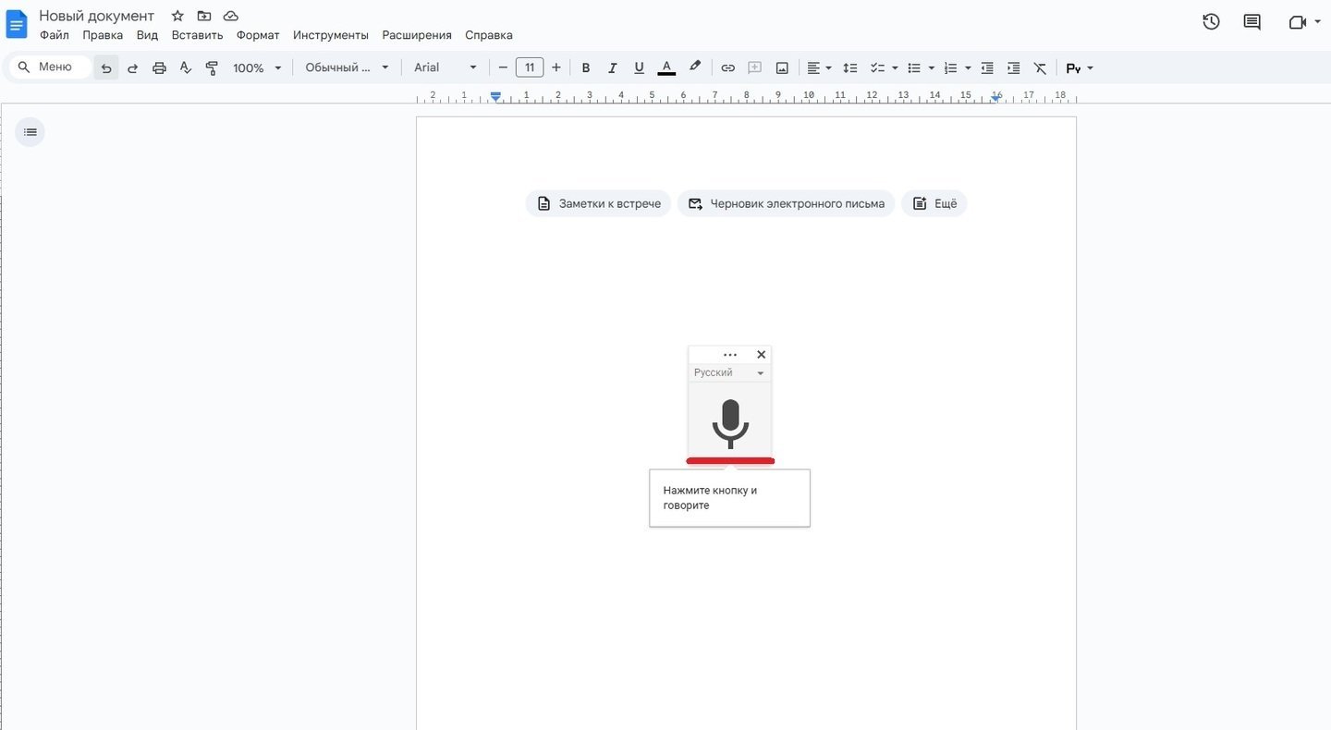Open the Инструменты menu
1331x730 pixels.
(x=331, y=35)
